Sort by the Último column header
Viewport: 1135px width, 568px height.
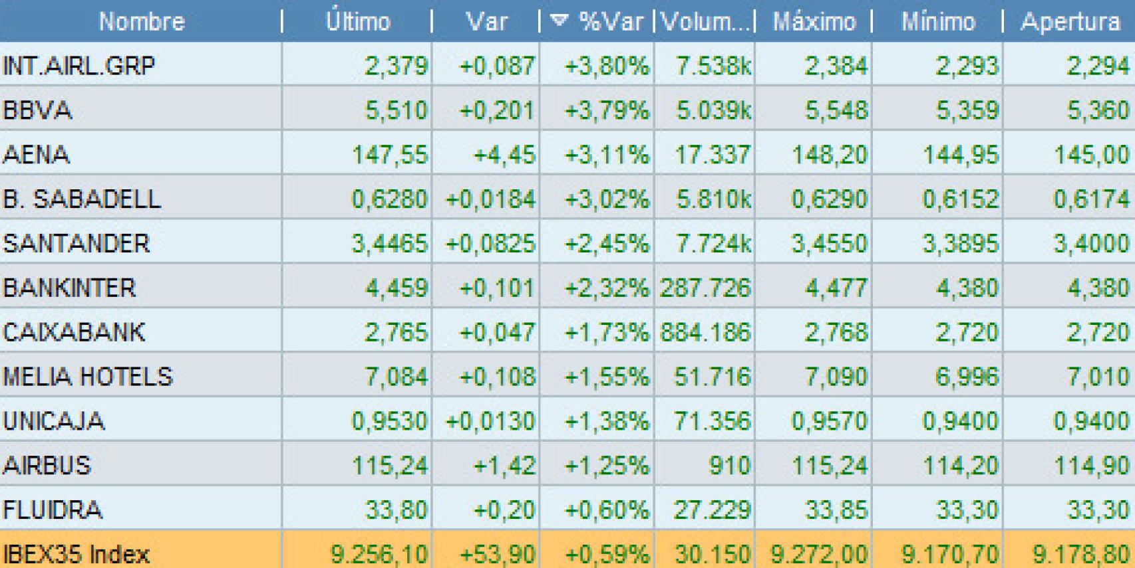[x=357, y=21]
